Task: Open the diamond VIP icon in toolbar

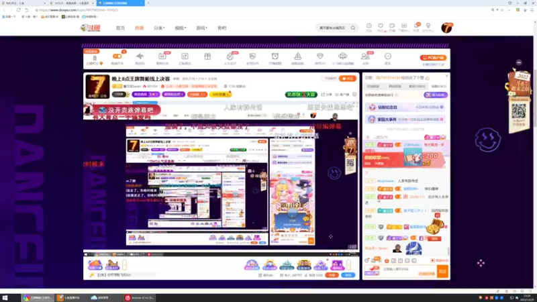Action: tap(320, 56)
